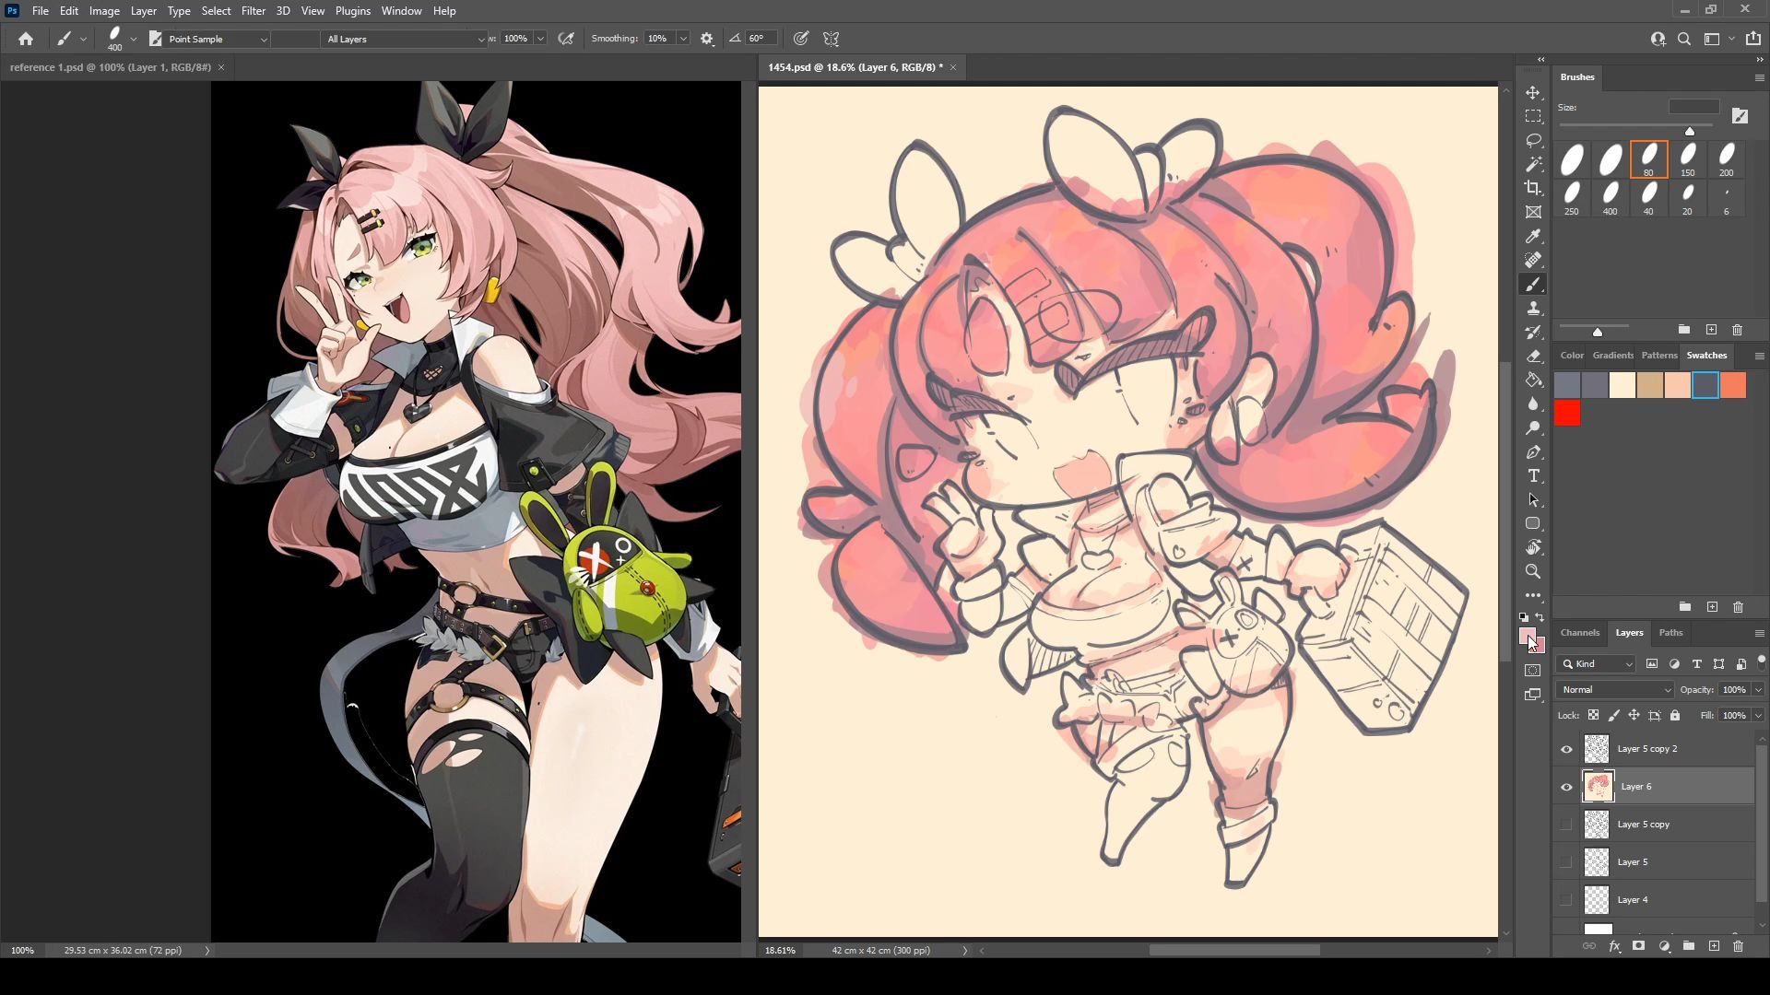The image size is (1770, 995).
Task: Select the Lasso tool
Action: pyautogui.click(x=1533, y=141)
